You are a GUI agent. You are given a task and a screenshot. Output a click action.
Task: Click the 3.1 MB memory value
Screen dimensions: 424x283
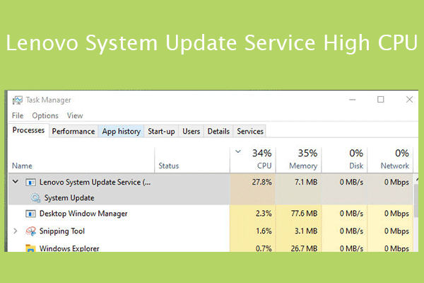pyautogui.click(x=306, y=231)
